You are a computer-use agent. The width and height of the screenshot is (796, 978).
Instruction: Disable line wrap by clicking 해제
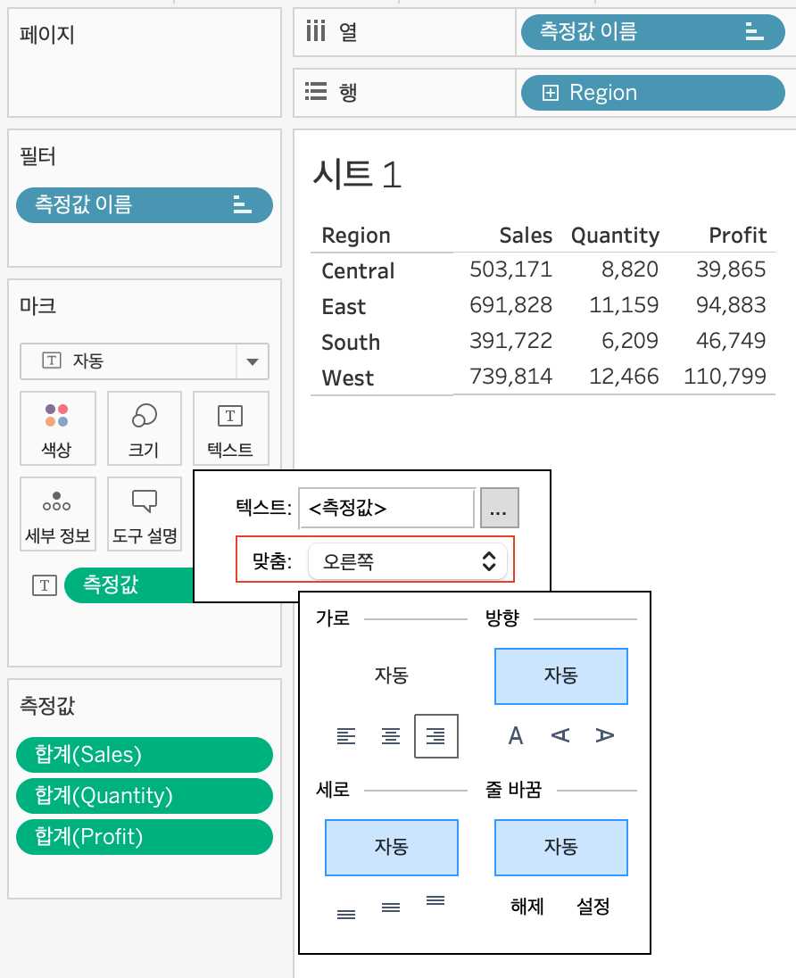[x=526, y=906]
